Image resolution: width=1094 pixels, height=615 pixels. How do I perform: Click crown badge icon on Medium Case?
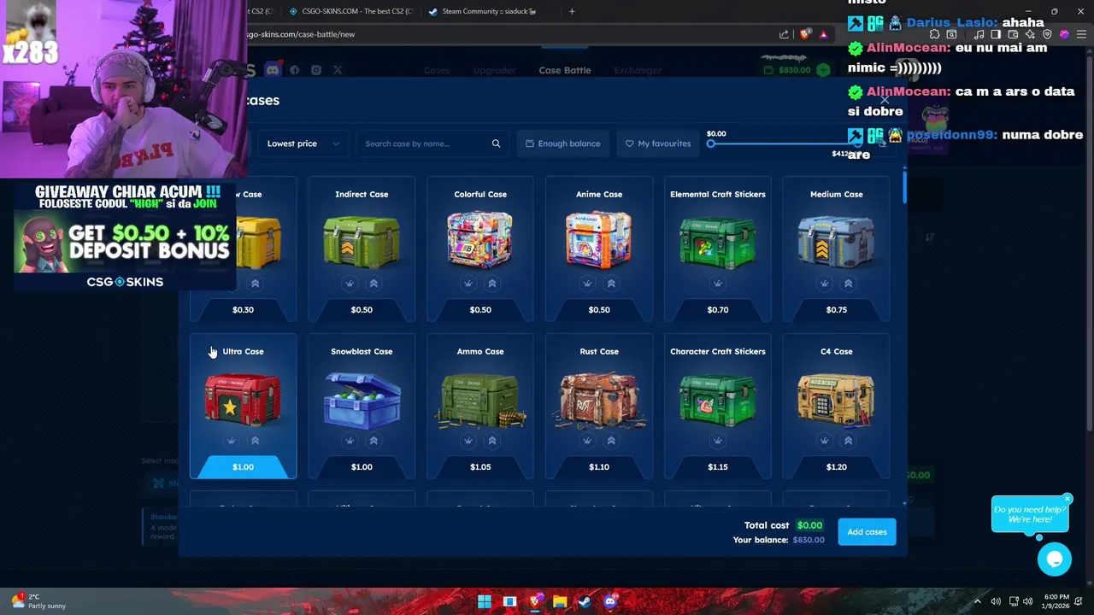pyautogui.click(x=825, y=284)
